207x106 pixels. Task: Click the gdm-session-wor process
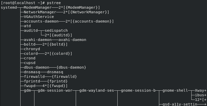point(55,90)
